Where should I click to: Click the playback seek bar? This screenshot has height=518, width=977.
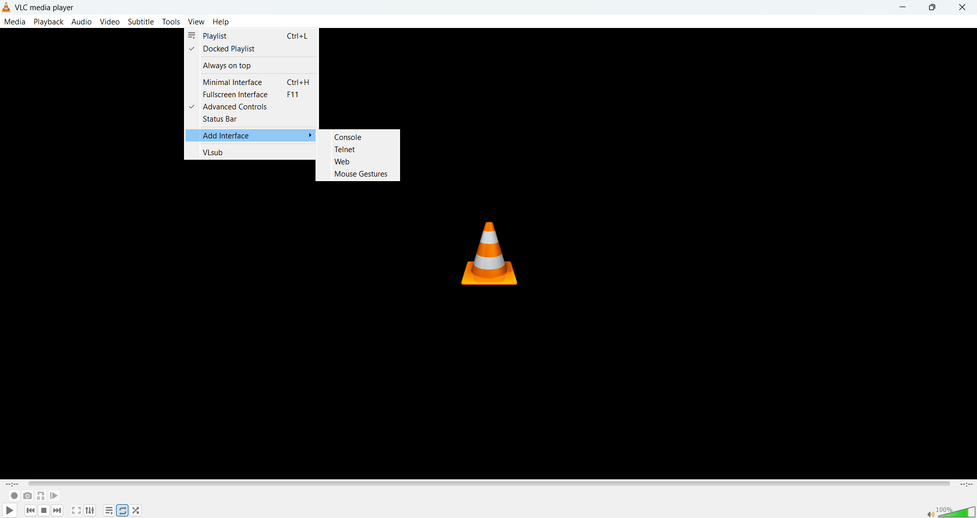point(489,484)
